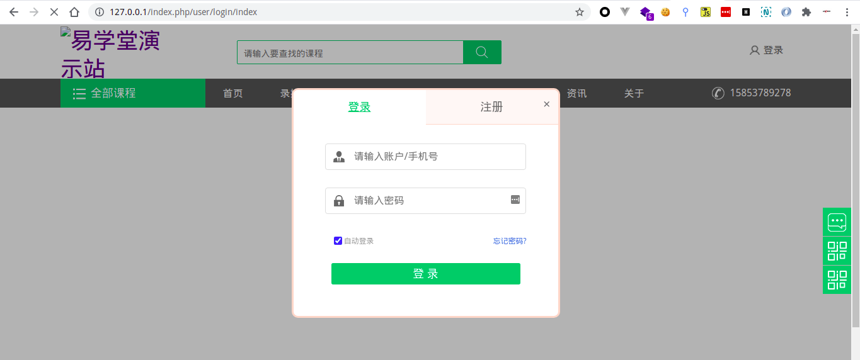Click the phone number 15853789278

pyautogui.click(x=760, y=93)
